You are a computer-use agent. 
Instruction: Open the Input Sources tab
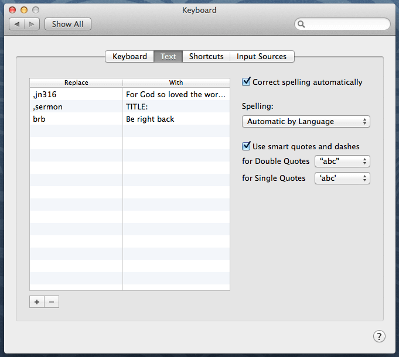pyautogui.click(x=261, y=57)
